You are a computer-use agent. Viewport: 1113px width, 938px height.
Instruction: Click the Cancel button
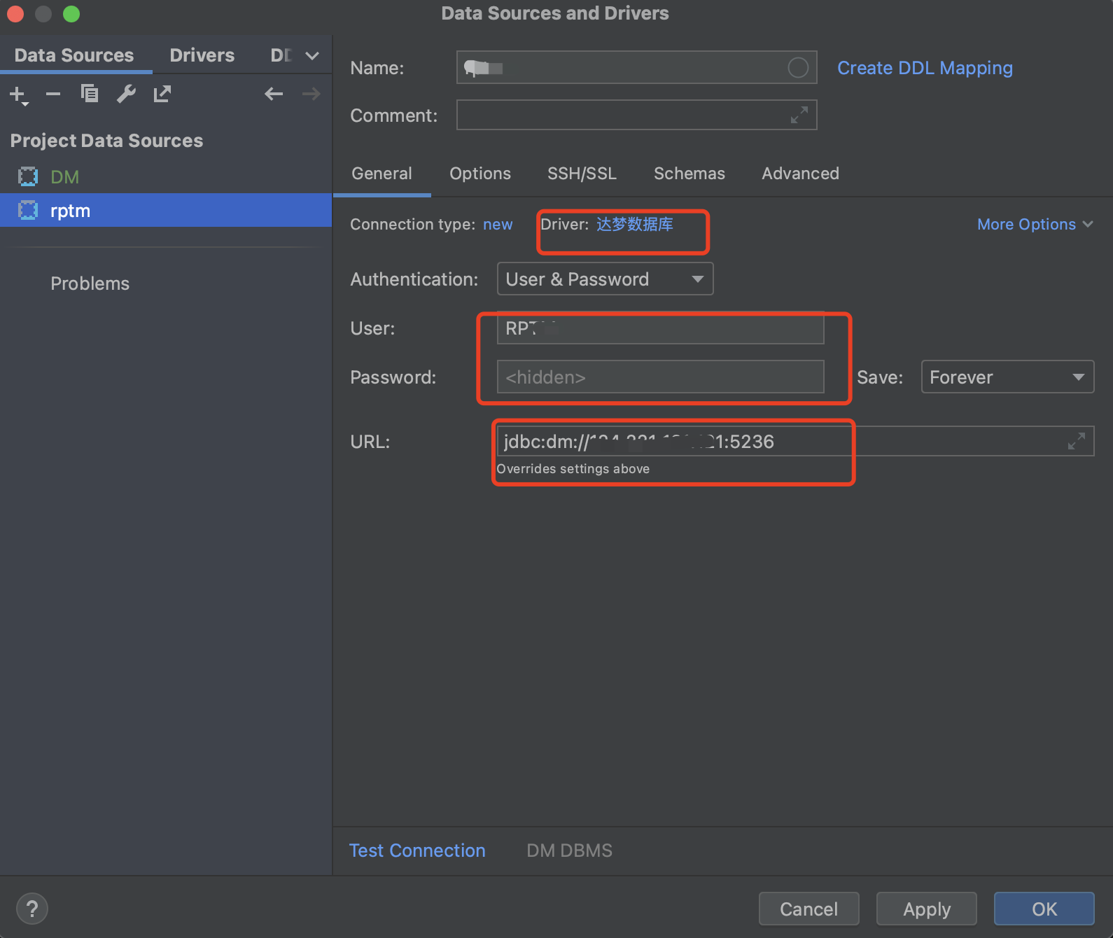[808, 909]
